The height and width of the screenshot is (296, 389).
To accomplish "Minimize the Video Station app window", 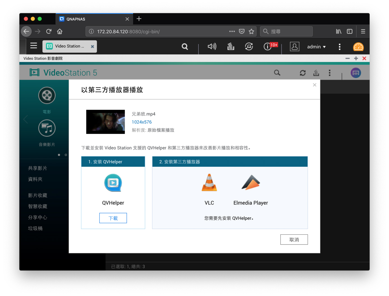I will pos(347,58).
